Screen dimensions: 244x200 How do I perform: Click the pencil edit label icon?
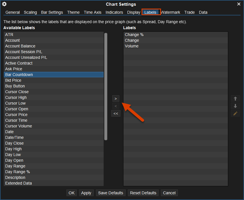coord(235,113)
